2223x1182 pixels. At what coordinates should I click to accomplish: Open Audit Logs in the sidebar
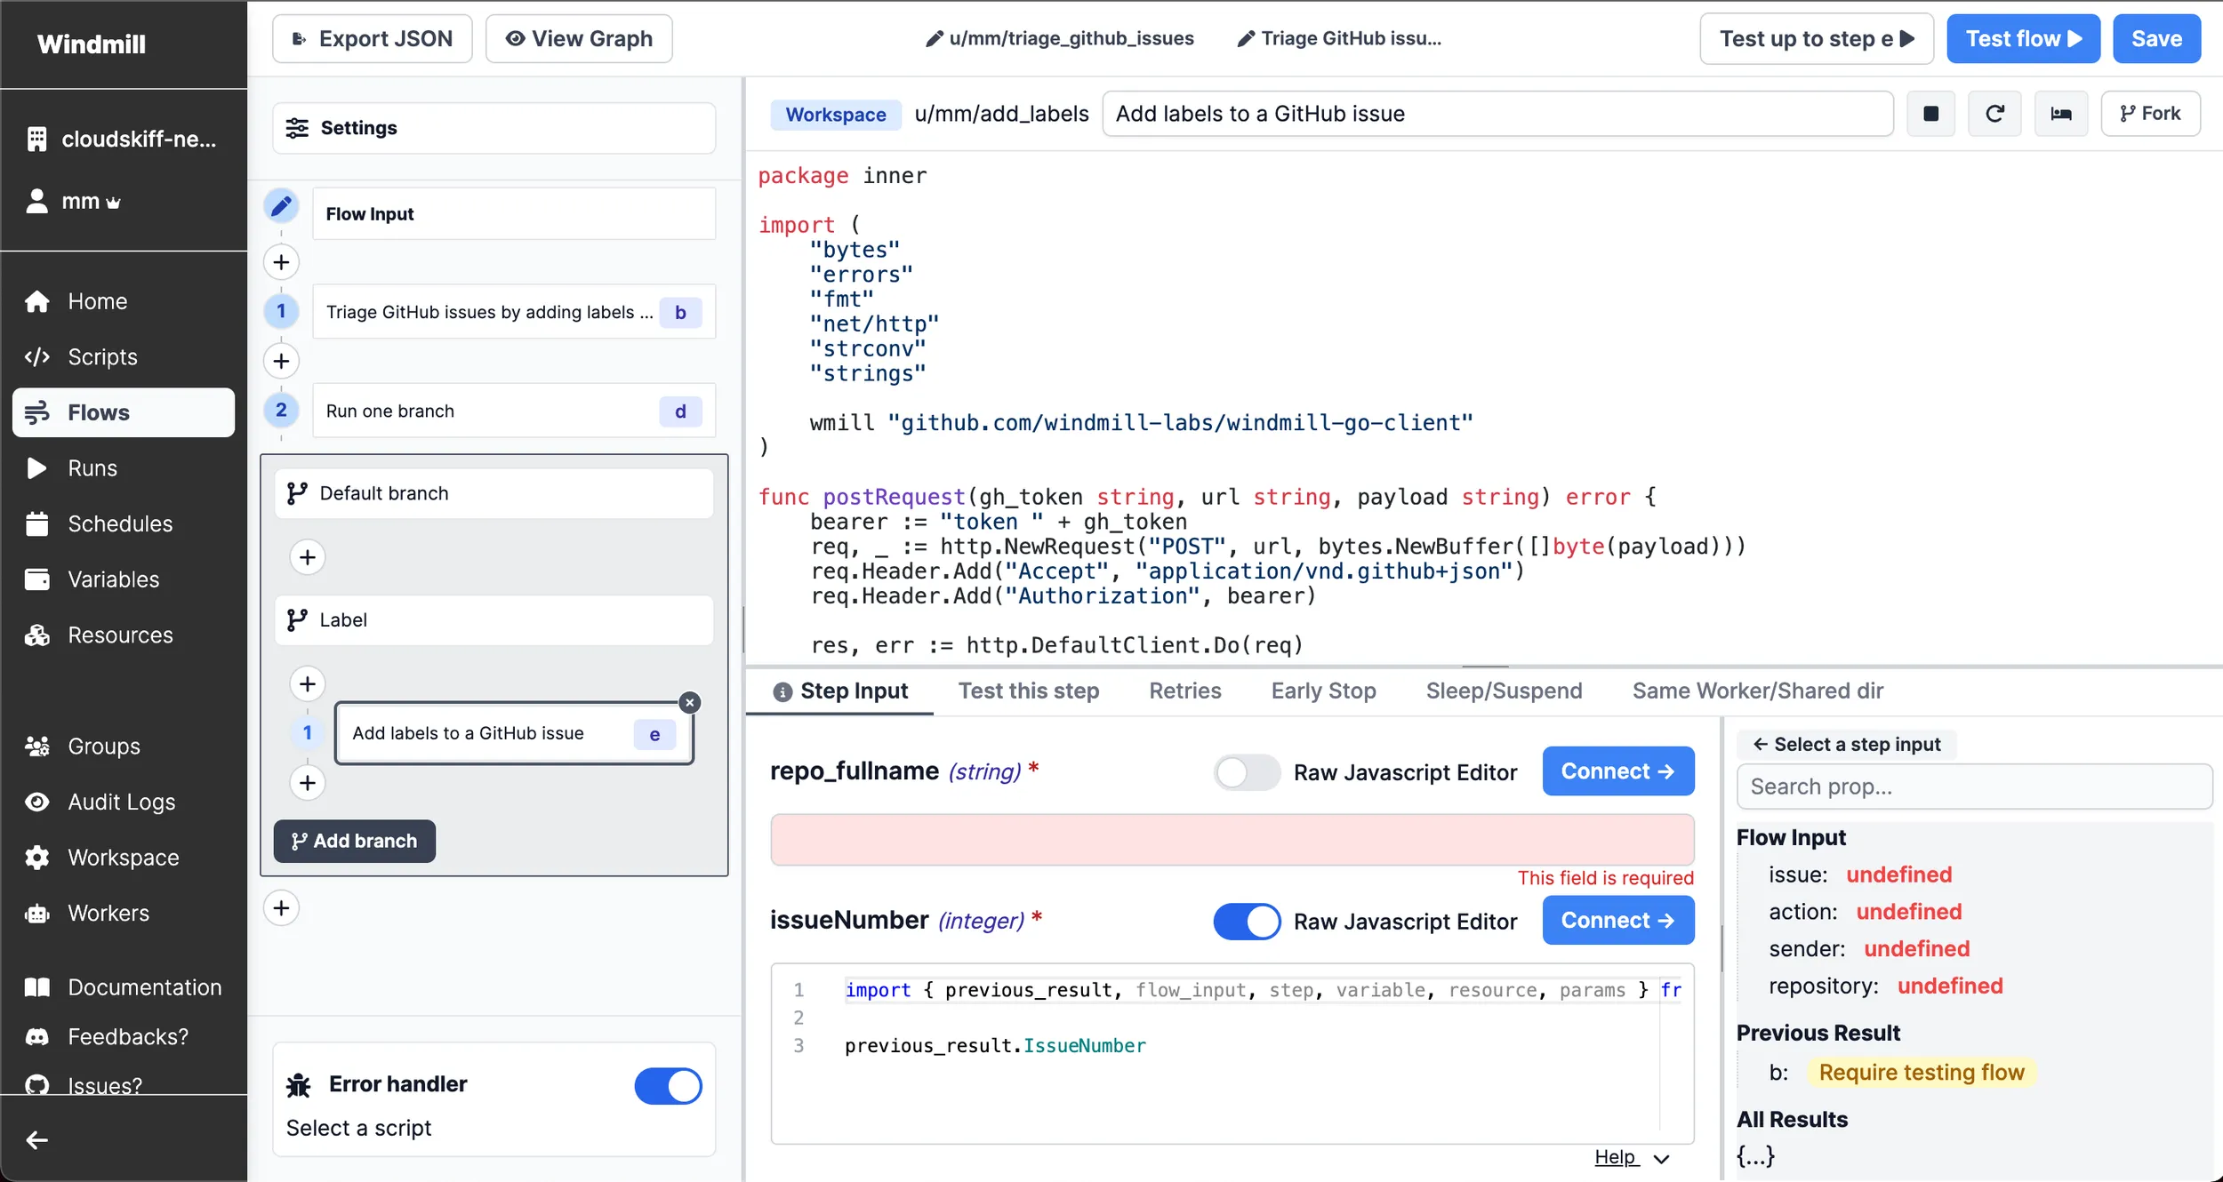point(122,802)
